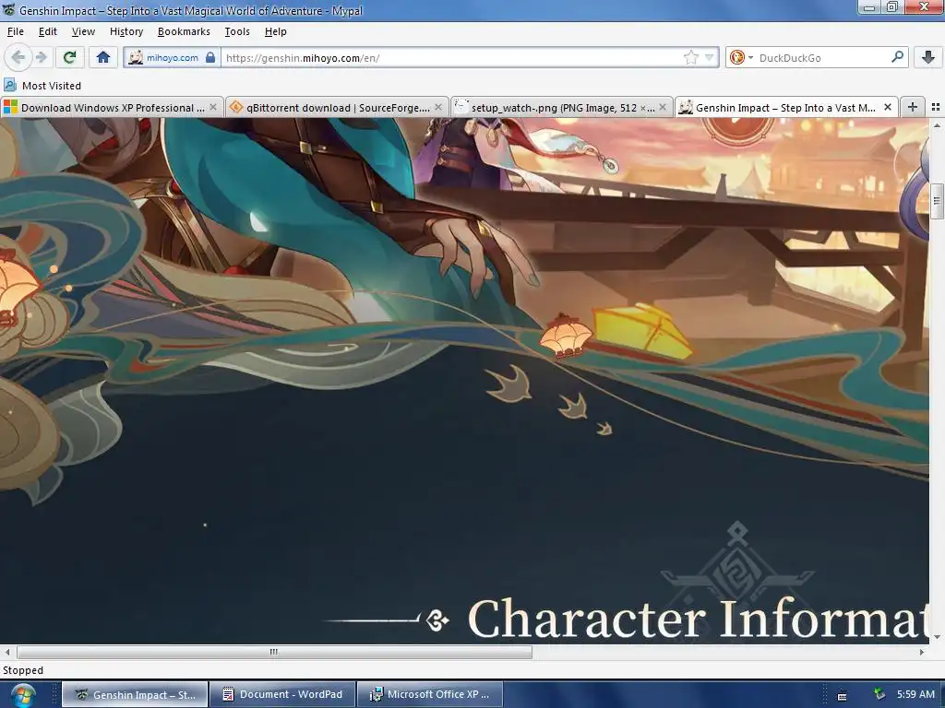The image size is (945, 708).
Task: Click the Stopped status bar text
Action: pyautogui.click(x=23, y=670)
